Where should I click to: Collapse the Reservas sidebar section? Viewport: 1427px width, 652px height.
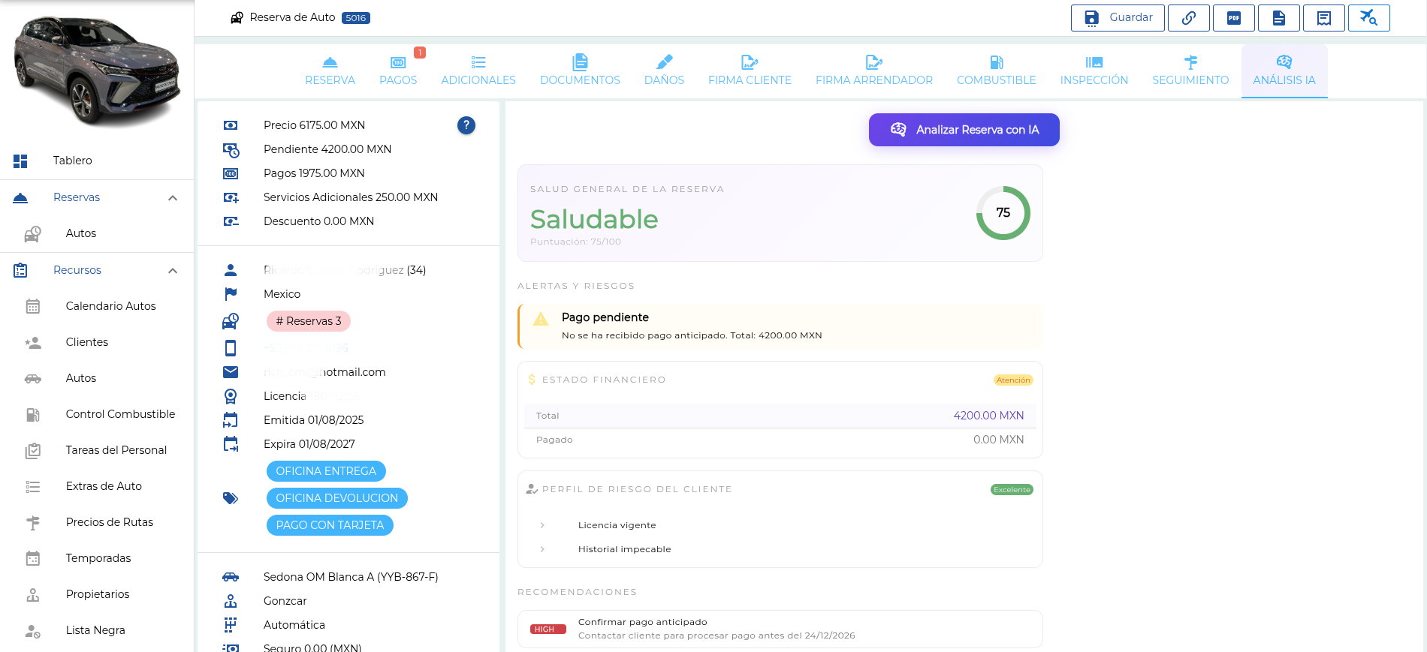[x=173, y=197]
